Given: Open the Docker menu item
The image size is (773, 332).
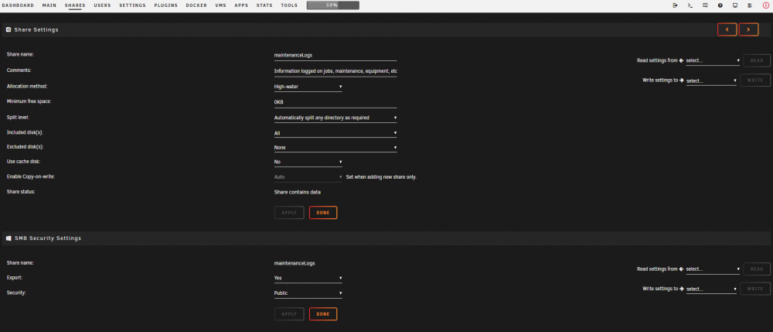Looking at the screenshot, I should [196, 5].
